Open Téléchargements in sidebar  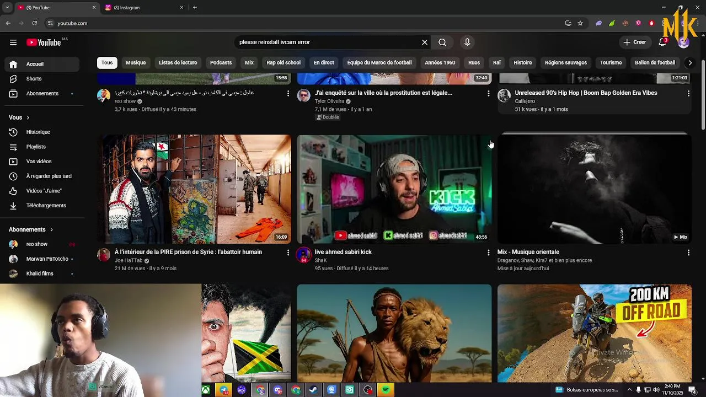click(43, 206)
